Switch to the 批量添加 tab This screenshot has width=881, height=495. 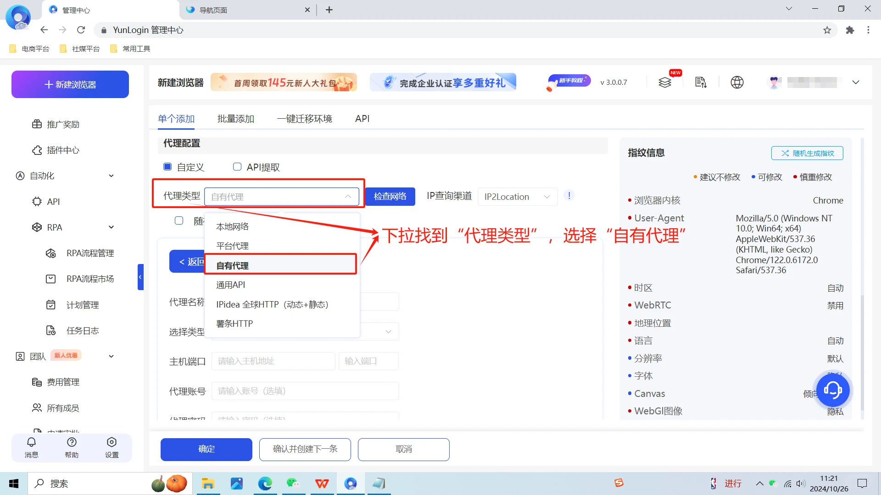(235, 118)
